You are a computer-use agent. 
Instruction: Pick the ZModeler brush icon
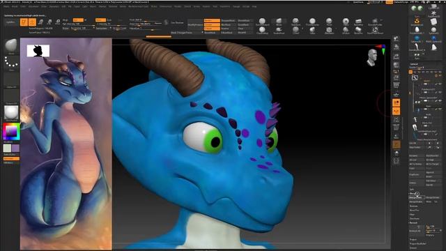pyautogui.click(x=329, y=30)
